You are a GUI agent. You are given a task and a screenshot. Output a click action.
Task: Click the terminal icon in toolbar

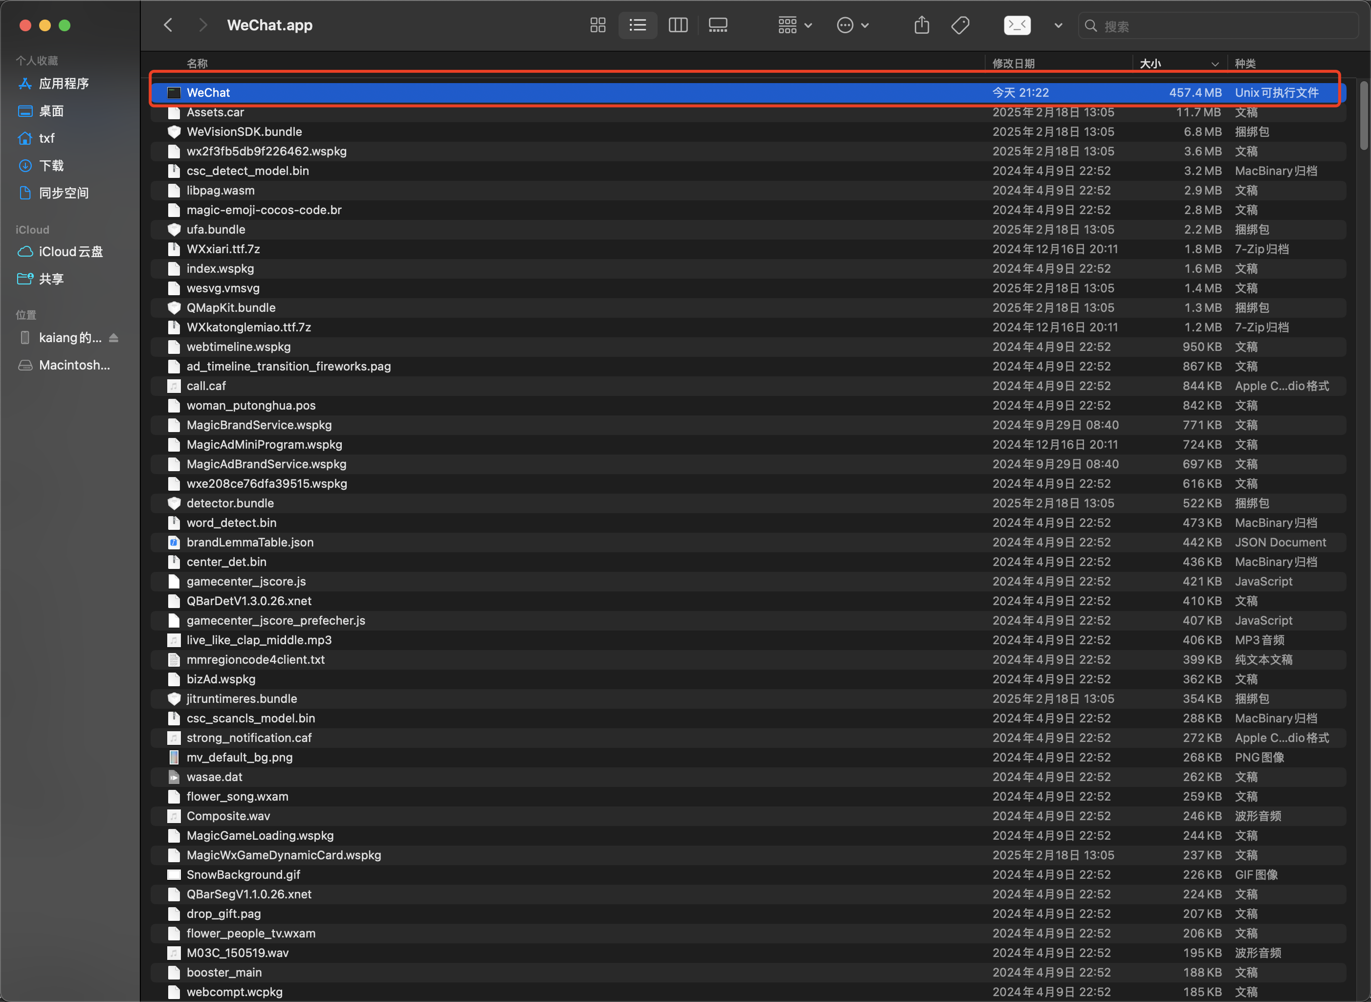pos(1017,25)
